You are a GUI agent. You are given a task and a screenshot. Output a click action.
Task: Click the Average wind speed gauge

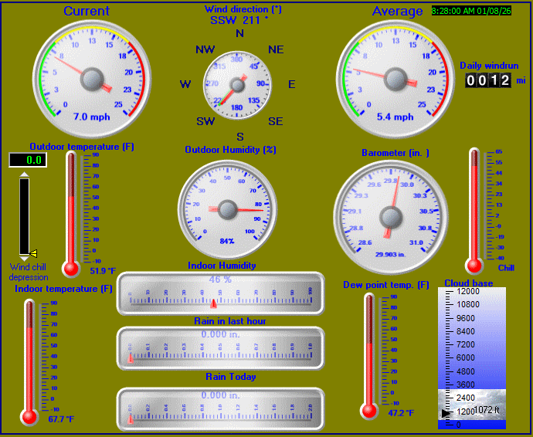[395, 77]
